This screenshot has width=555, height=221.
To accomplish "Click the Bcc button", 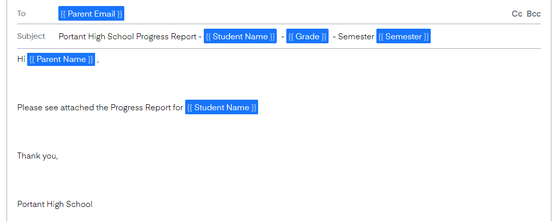I will [533, 14].
